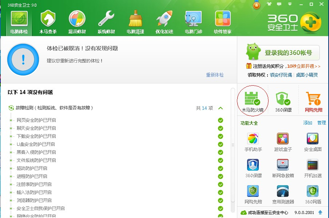329x218 pixels.
Task: Open 开机加速
Action: tap(313, 168)
